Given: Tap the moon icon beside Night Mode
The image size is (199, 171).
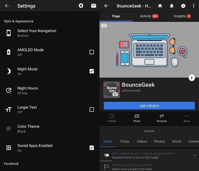Looking at the screenshot, I should 9,71.
